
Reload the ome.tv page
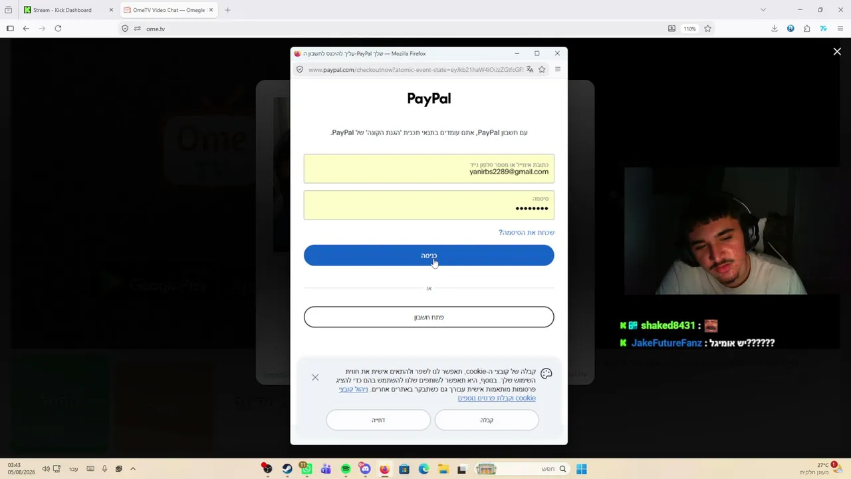click(58, 29)
